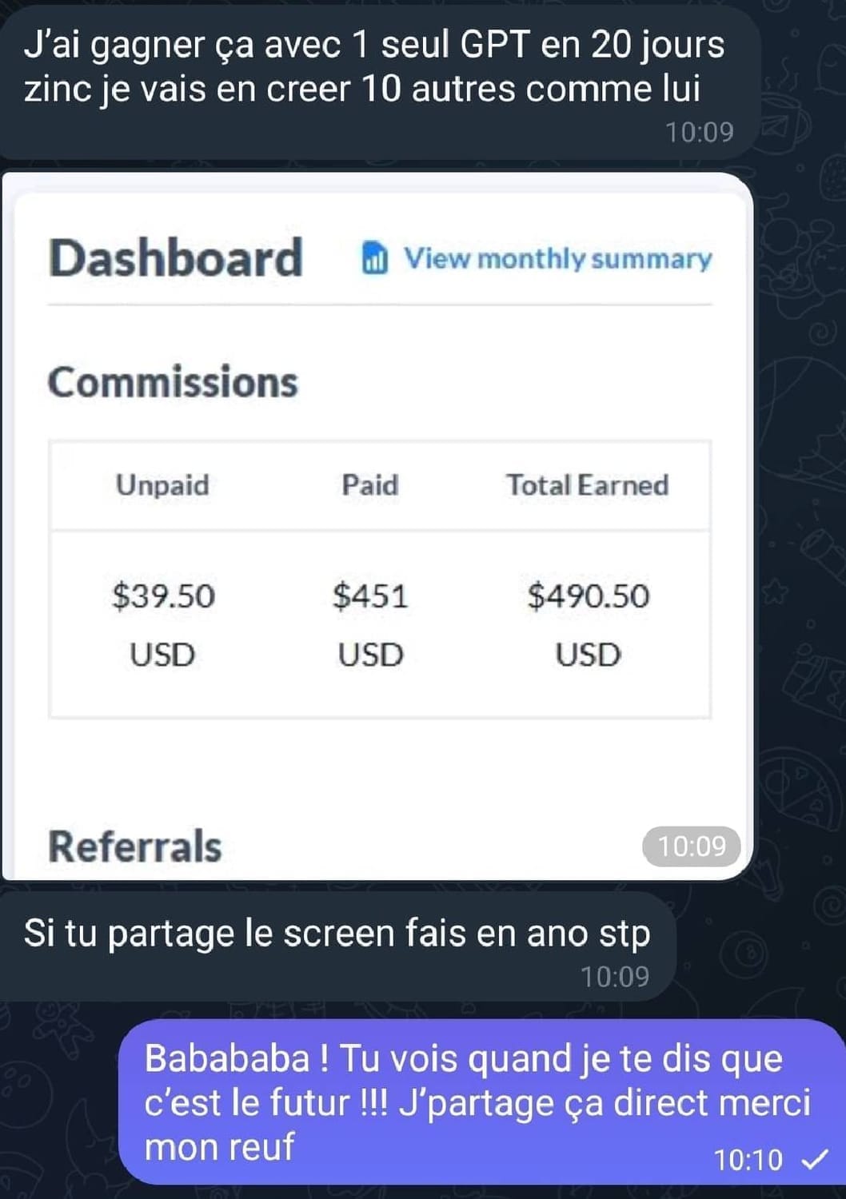Click the 10:09 timestamp overlay on the image
Image resolution: width=846 pixels, height=1199 pixels.
pyautogui.click(x=692, y=846)
